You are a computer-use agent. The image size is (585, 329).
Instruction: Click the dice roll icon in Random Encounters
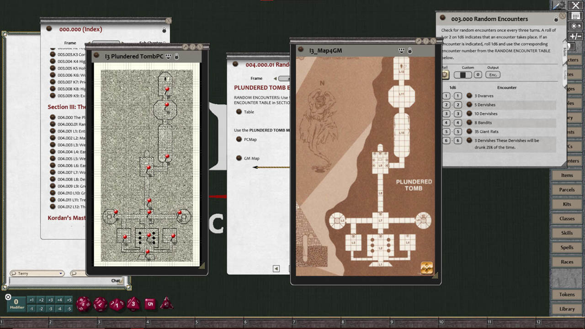[x=445, y=74]
